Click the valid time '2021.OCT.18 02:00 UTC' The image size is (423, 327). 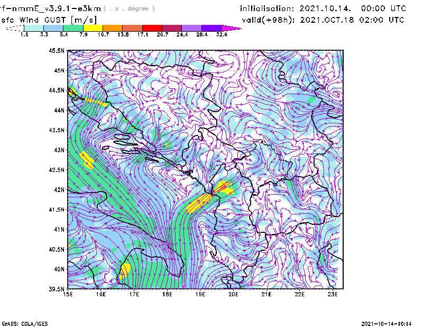click(x=352, y=20)
